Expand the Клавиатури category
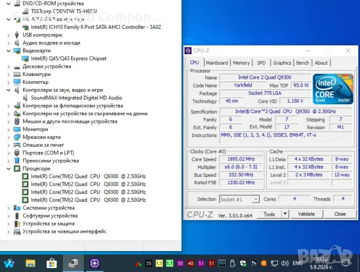The width and height of the screenshot is (360, 272). 8,74
